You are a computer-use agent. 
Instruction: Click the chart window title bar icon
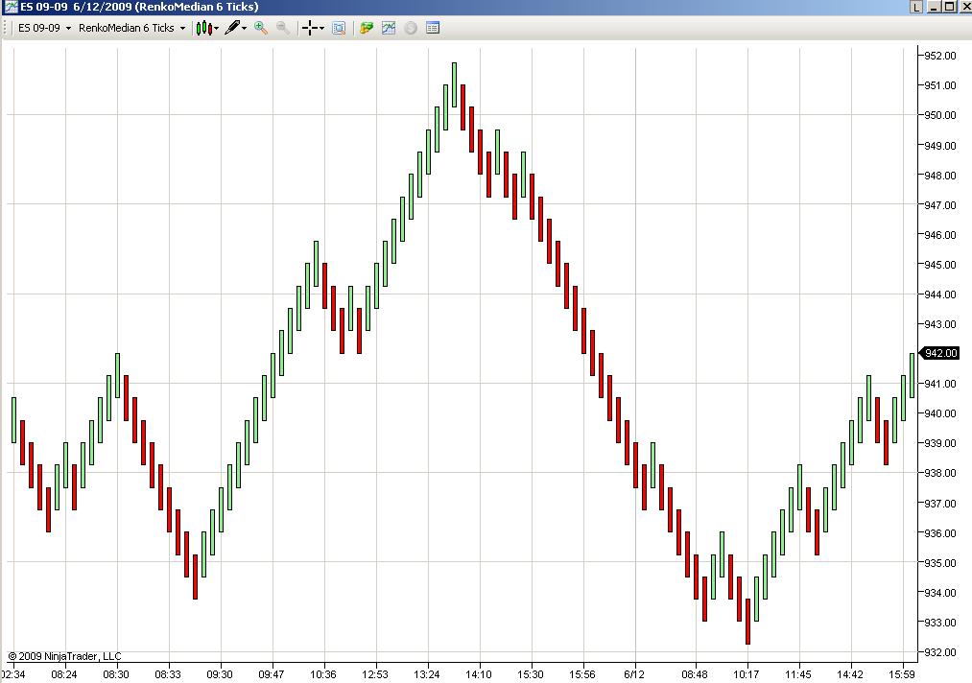click(11, 7)
